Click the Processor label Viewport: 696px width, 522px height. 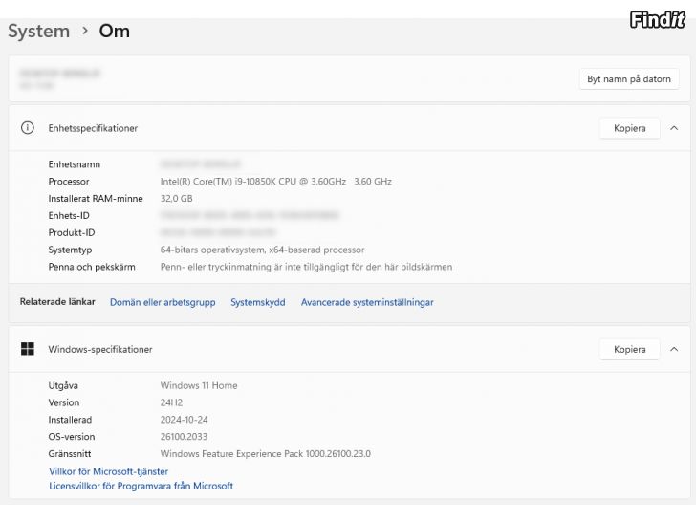[x=69, y=182]
